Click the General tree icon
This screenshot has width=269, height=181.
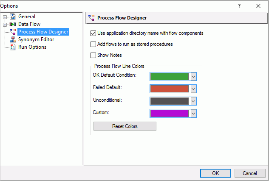click(x=12, y=17)
